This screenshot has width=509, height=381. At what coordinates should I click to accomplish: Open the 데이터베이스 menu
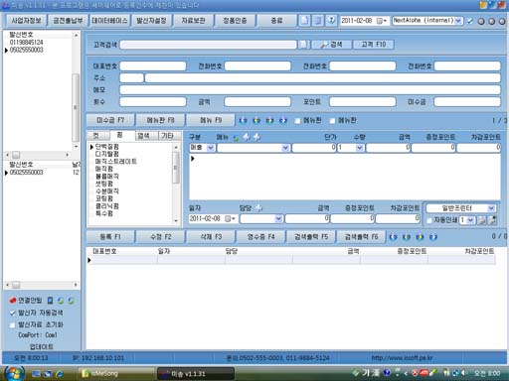tap(109, 21)
